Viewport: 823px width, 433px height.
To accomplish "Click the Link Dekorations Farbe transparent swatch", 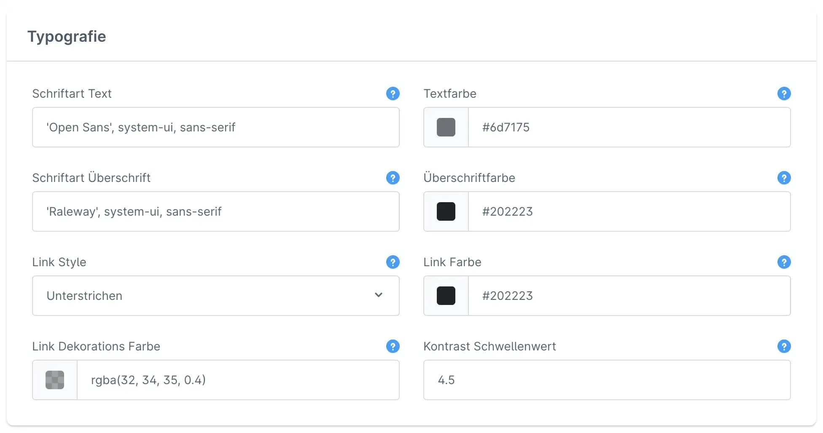I will click(55, 380).
